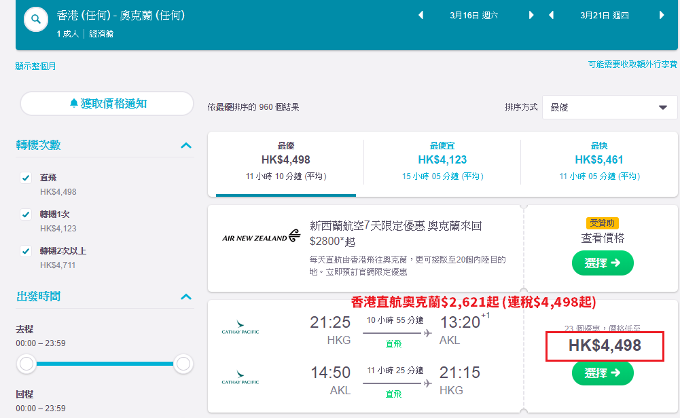Click the 10 小時 55 分鐘 duration label

click(x=395, y=320)
